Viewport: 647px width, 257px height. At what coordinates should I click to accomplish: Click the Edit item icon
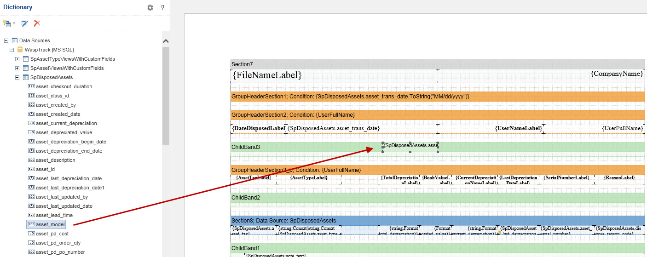click(25, 23)
